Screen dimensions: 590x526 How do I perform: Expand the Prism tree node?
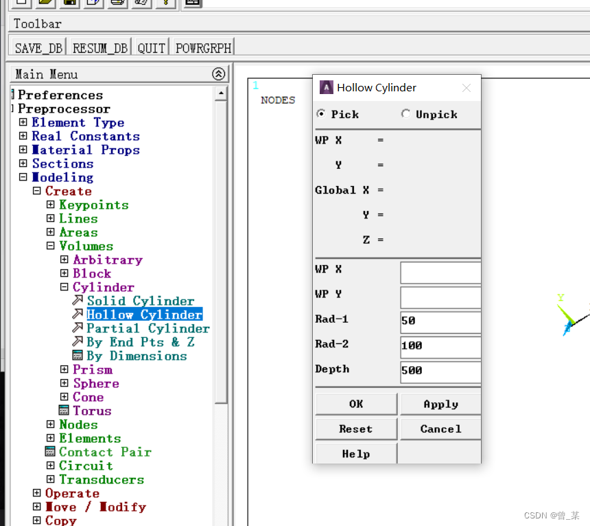tap(64, 369)
